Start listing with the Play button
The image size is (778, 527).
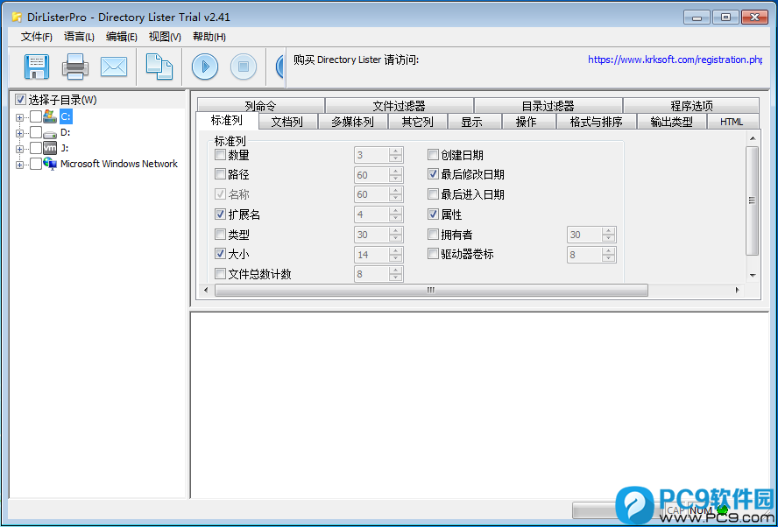pyautogui.click(x=205, y=67)
